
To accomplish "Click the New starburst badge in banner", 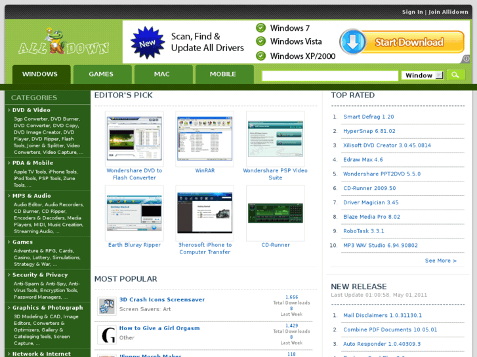I will coord(148,43).
